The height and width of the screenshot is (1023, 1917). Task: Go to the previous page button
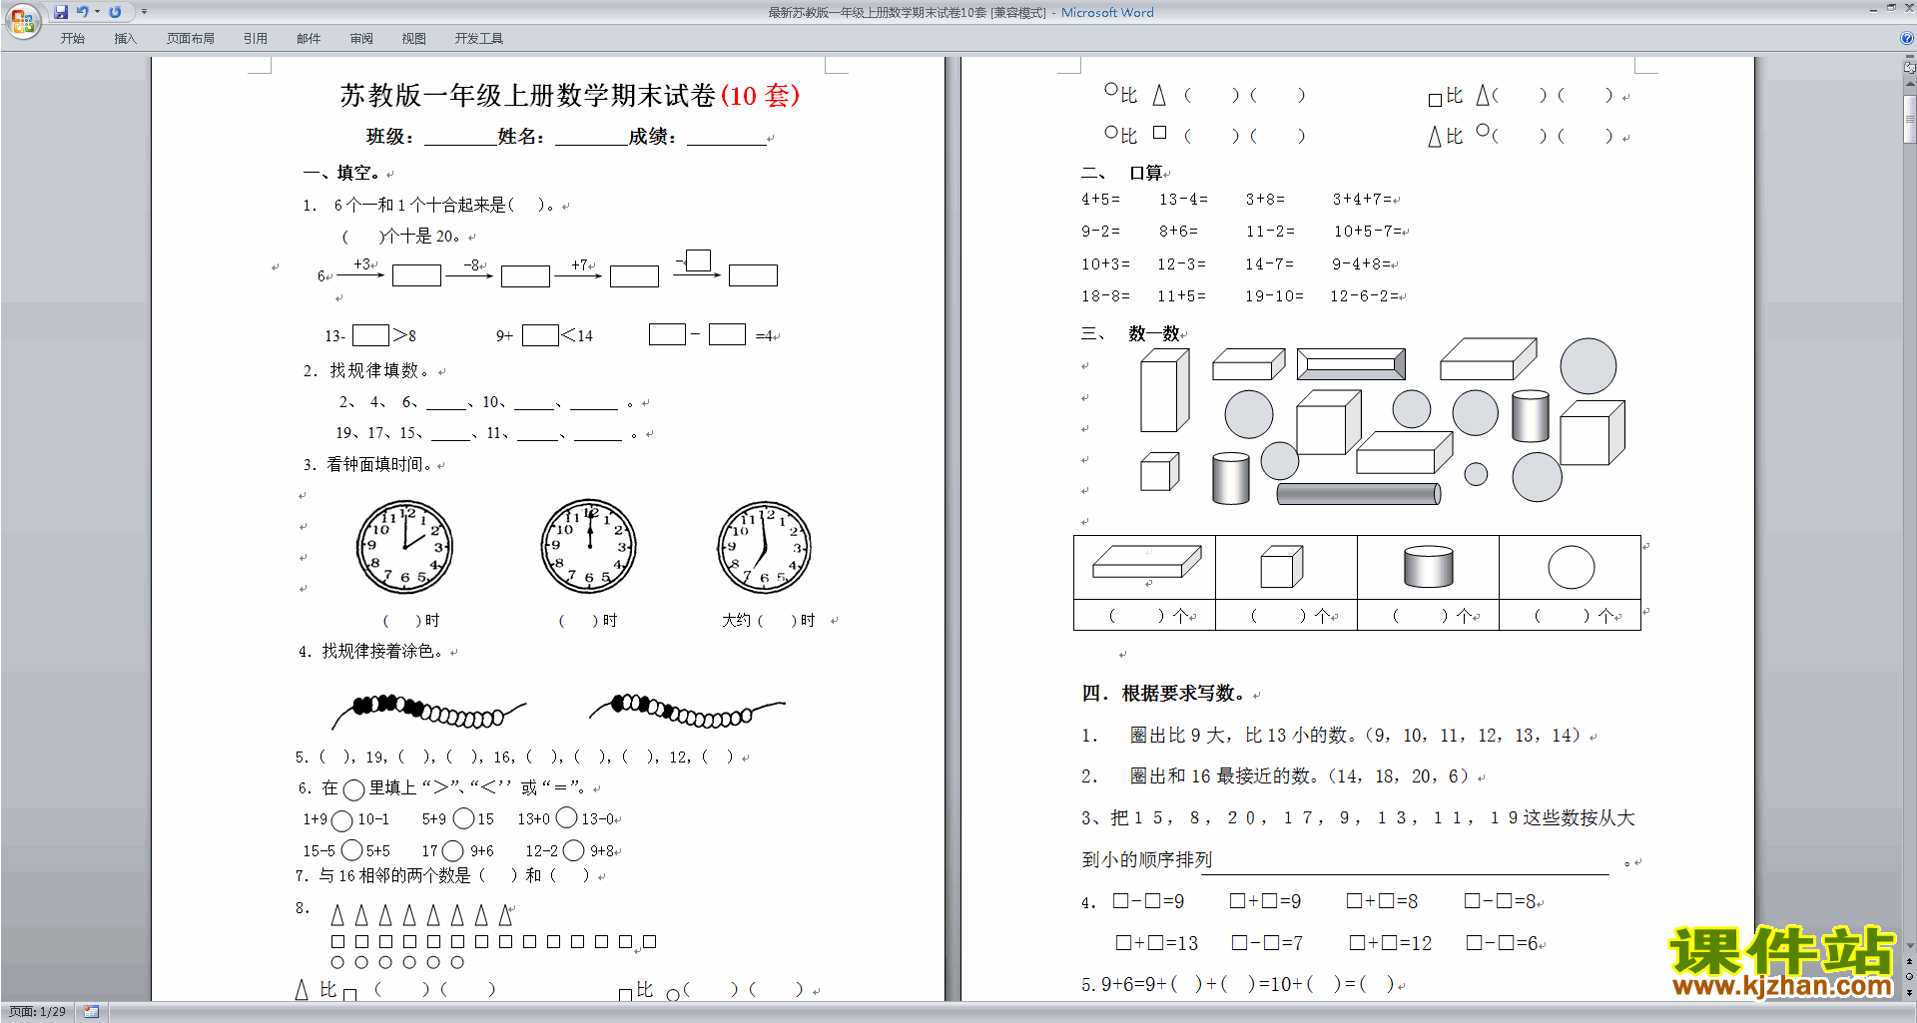[1910, 961]
